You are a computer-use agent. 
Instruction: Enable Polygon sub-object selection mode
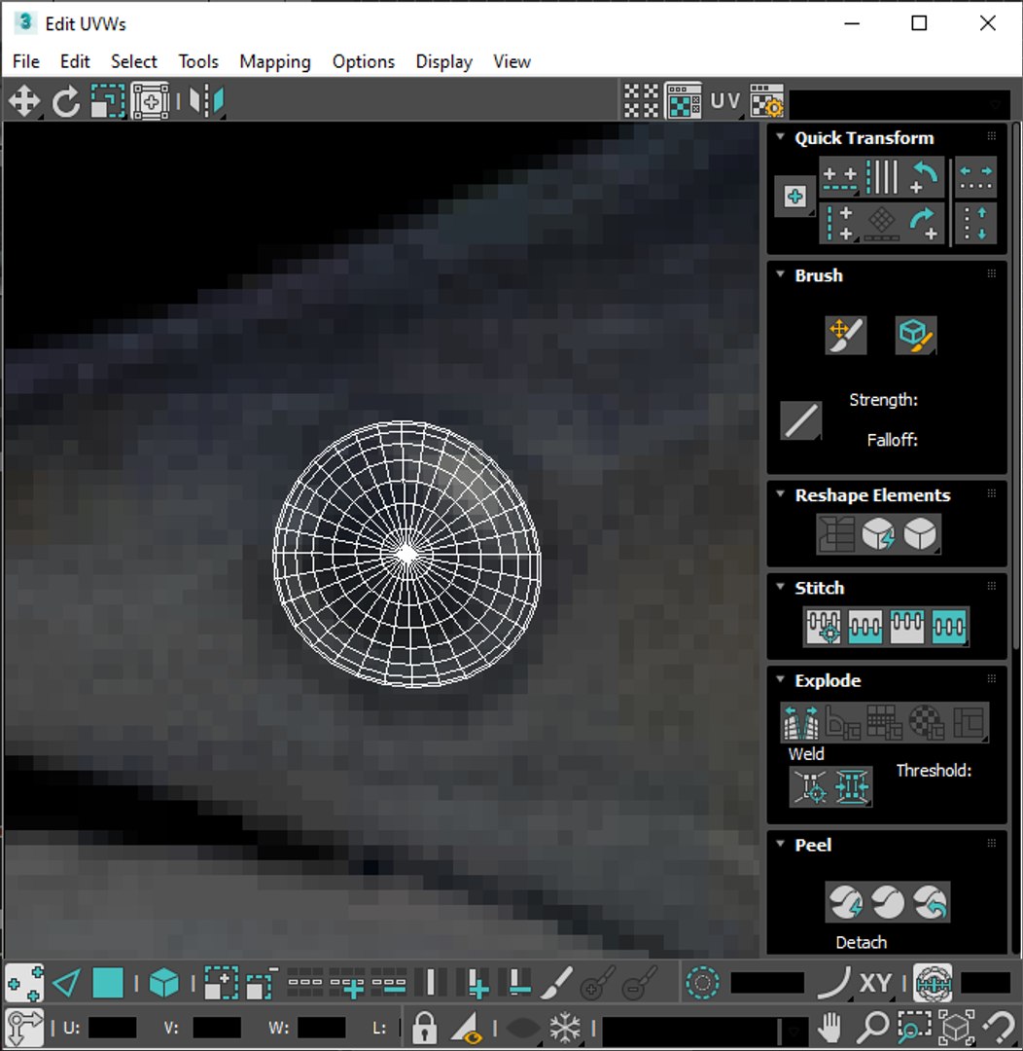pos(108,983)
